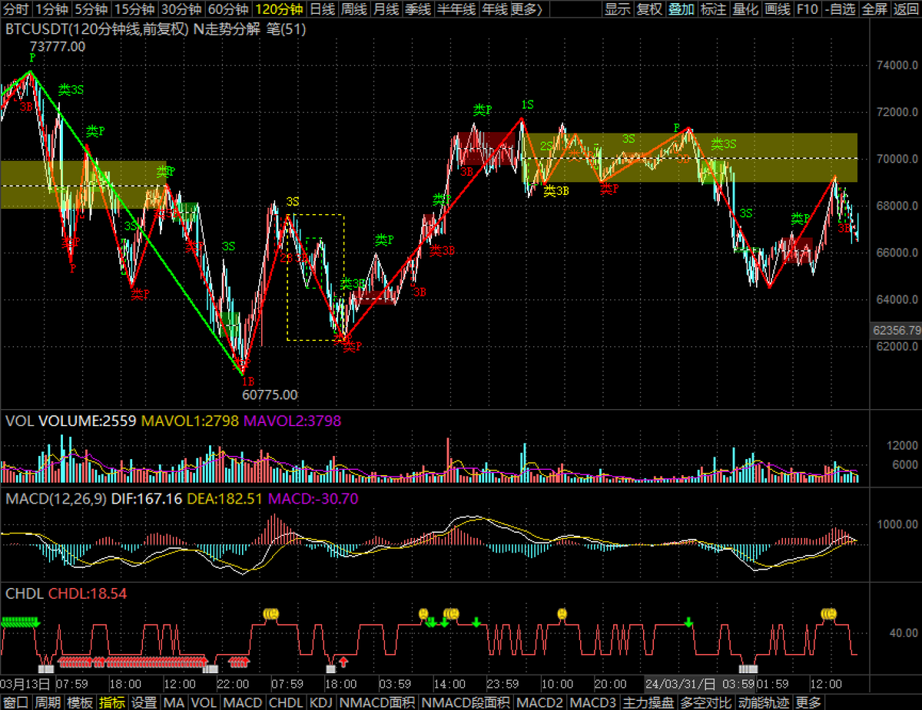
Task: Click the 60775.00 low price label
Action: tap(270, 395)
